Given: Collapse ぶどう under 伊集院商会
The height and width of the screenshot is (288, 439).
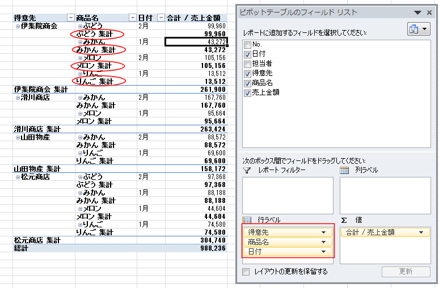Looking at the screenshot, I should pos(80,26).
